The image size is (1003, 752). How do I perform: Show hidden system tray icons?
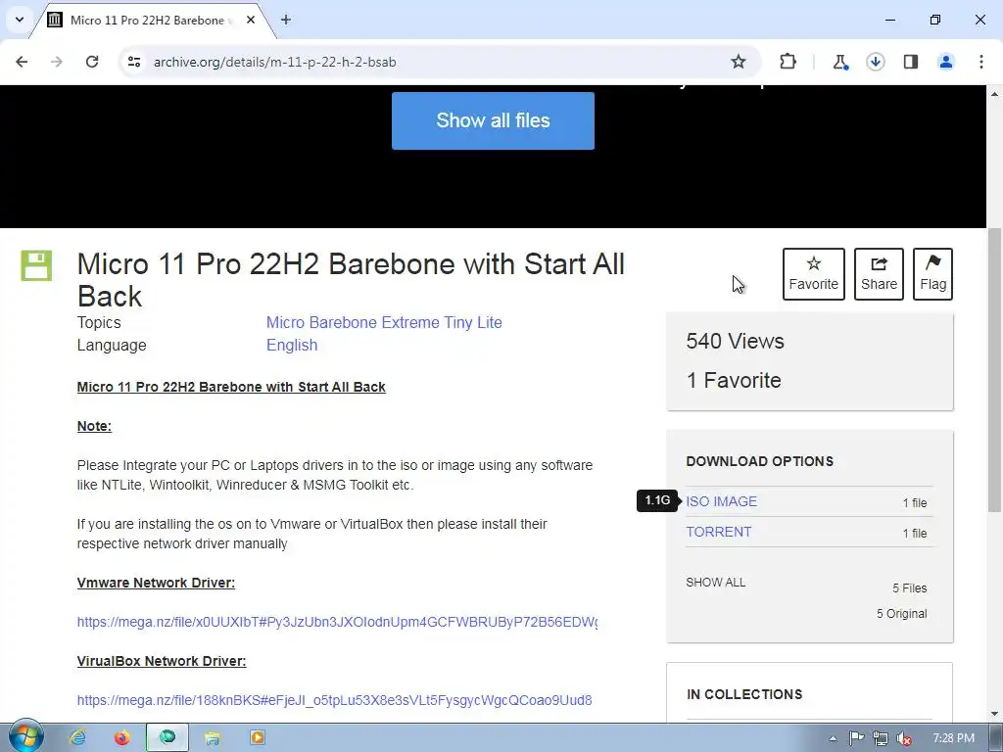pos(833,738)
